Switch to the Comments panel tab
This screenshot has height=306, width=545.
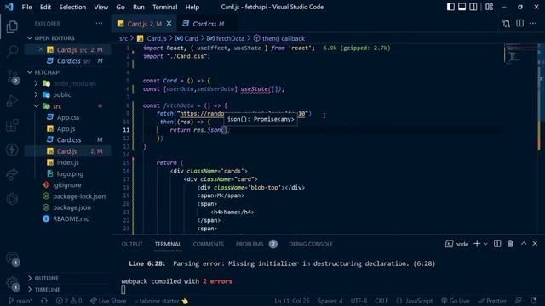pos(208,244)
